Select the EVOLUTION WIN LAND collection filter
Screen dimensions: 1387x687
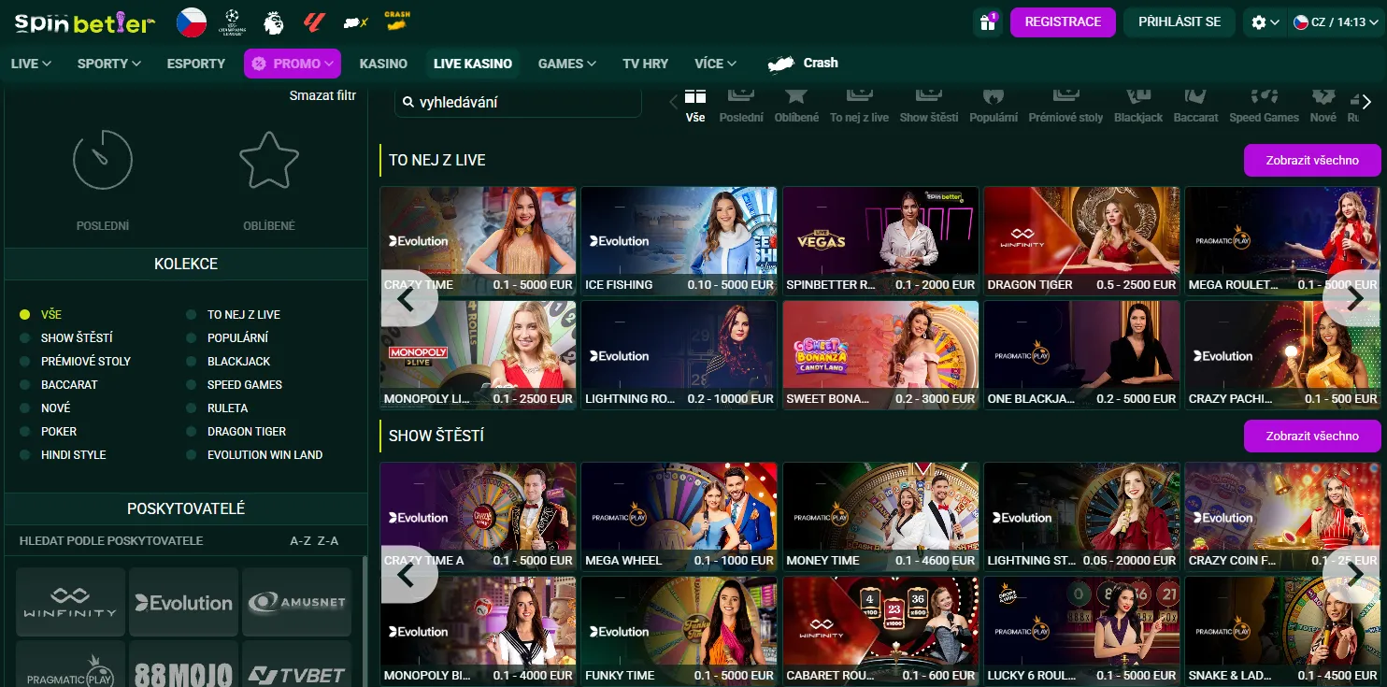(x=254, y=455)
